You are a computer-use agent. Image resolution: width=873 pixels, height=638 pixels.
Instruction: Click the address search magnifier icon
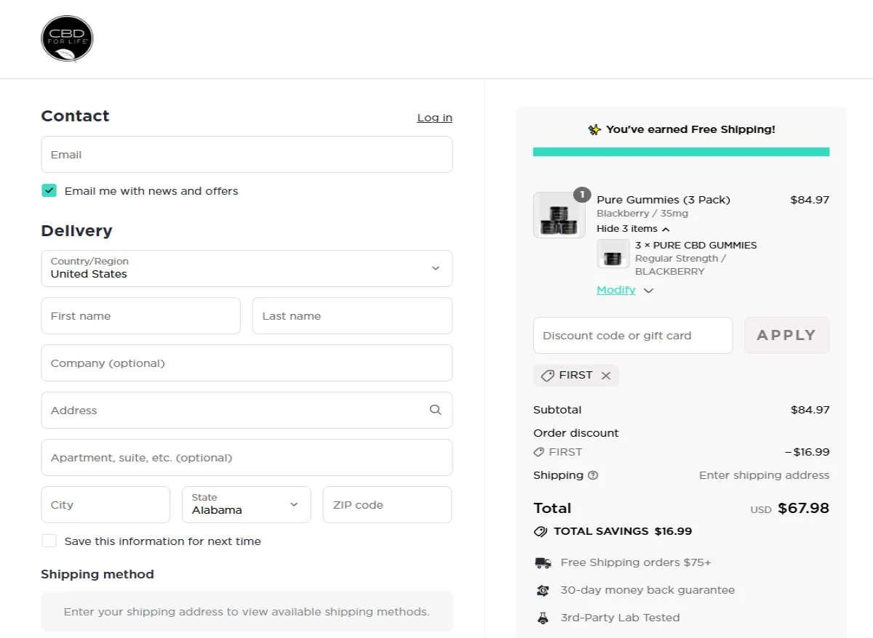[x=435, y=410]
